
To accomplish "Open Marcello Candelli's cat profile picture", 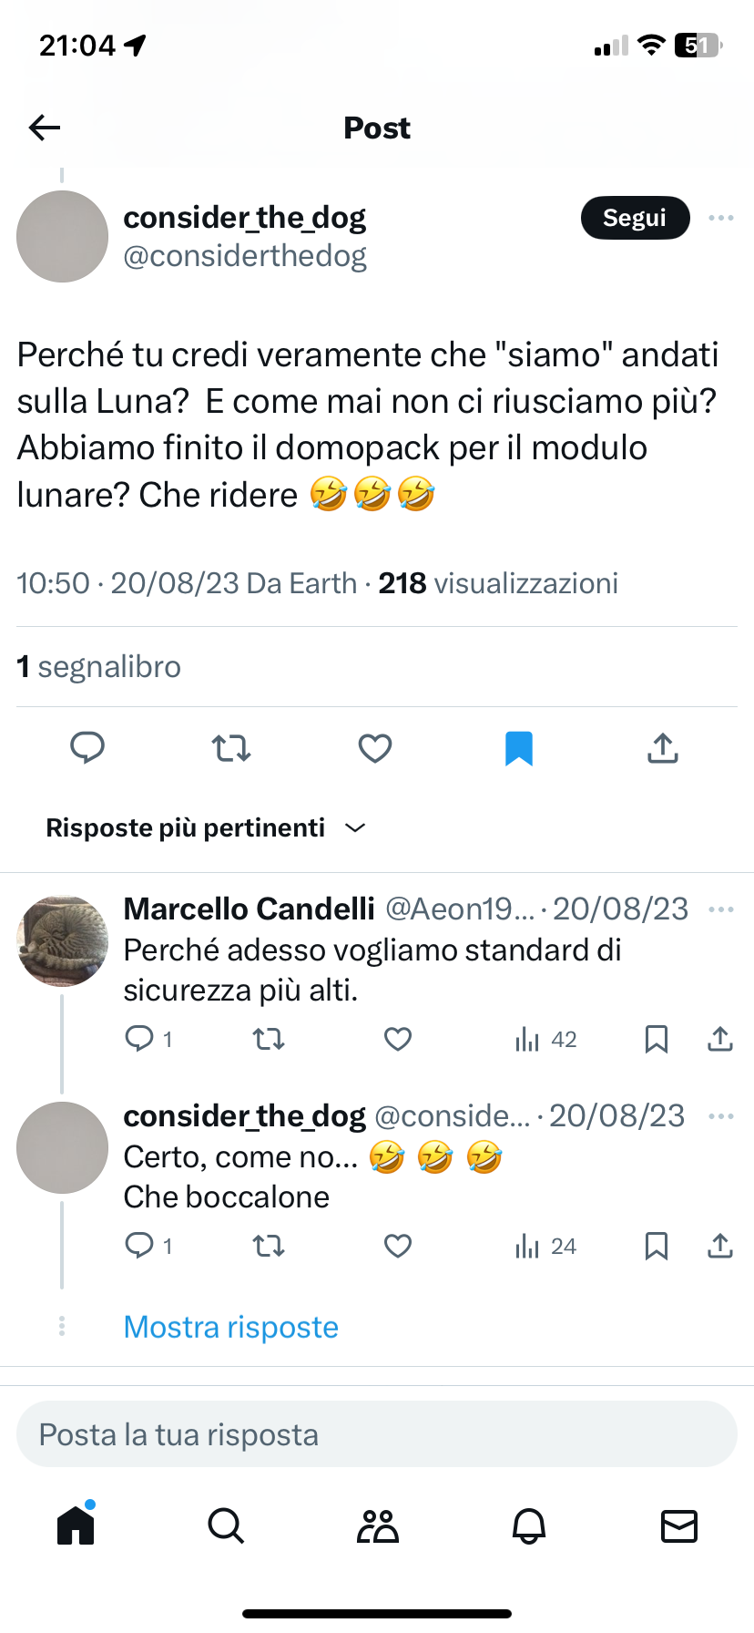I will [x=63, y=941].
